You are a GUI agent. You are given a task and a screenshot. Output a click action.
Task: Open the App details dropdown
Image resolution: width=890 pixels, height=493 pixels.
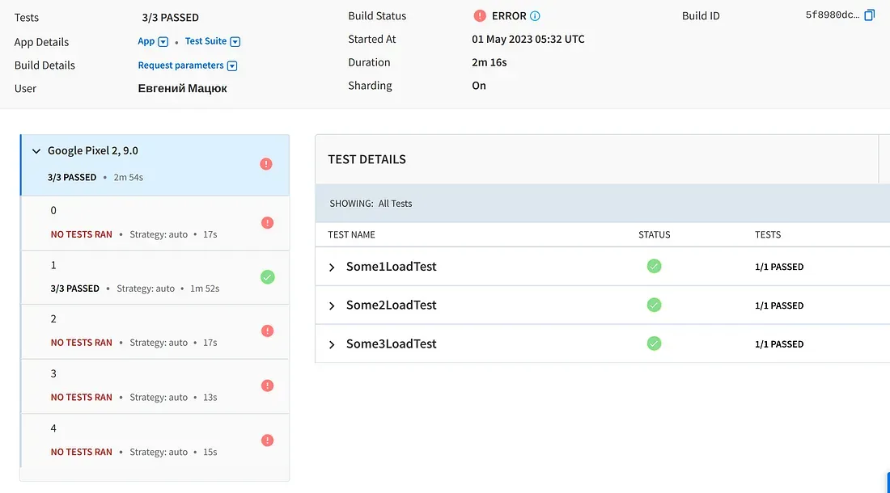pos(153,41)
